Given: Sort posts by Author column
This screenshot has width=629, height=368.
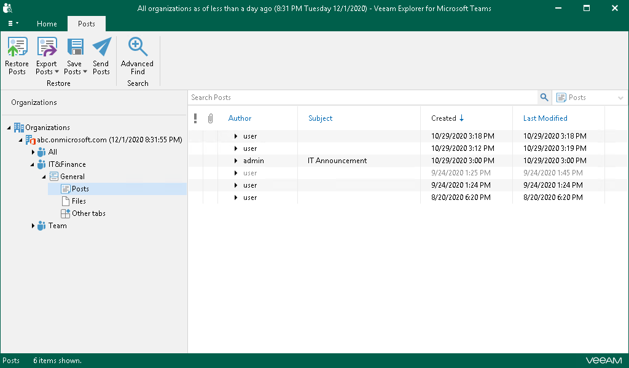Looking at the screenshot, I should [x=240, y=118].
